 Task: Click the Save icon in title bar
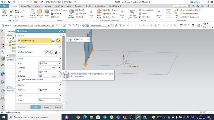9,2
